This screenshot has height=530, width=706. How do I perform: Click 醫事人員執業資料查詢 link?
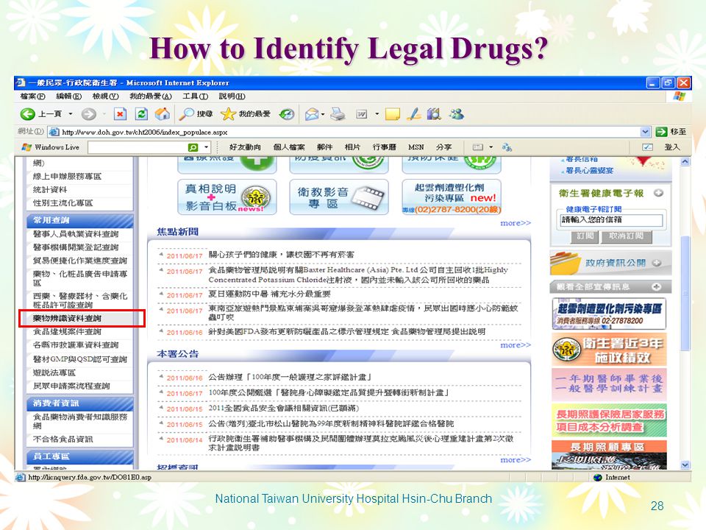point(76,234)
